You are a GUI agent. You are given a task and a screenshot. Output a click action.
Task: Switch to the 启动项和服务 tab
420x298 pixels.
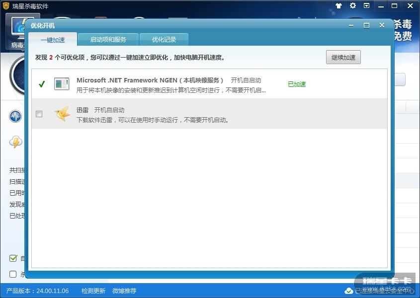(x=108, y=40)
